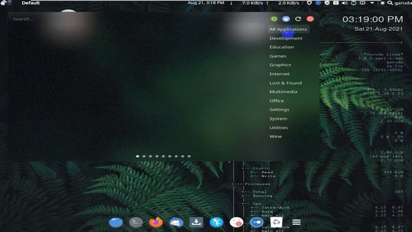The image size is (412, 232).
Task: Open the blue file manager dock icon
Action: [x=116, y=222]
